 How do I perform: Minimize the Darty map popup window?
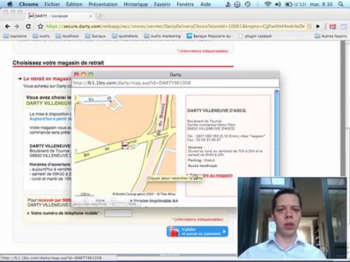tap(83, 75)
